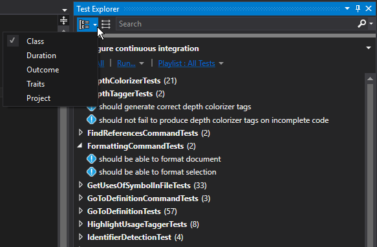The image size is (377, 247).
Task: Expand HighlightUsageTaggerTests node
Action: [81, 224]
